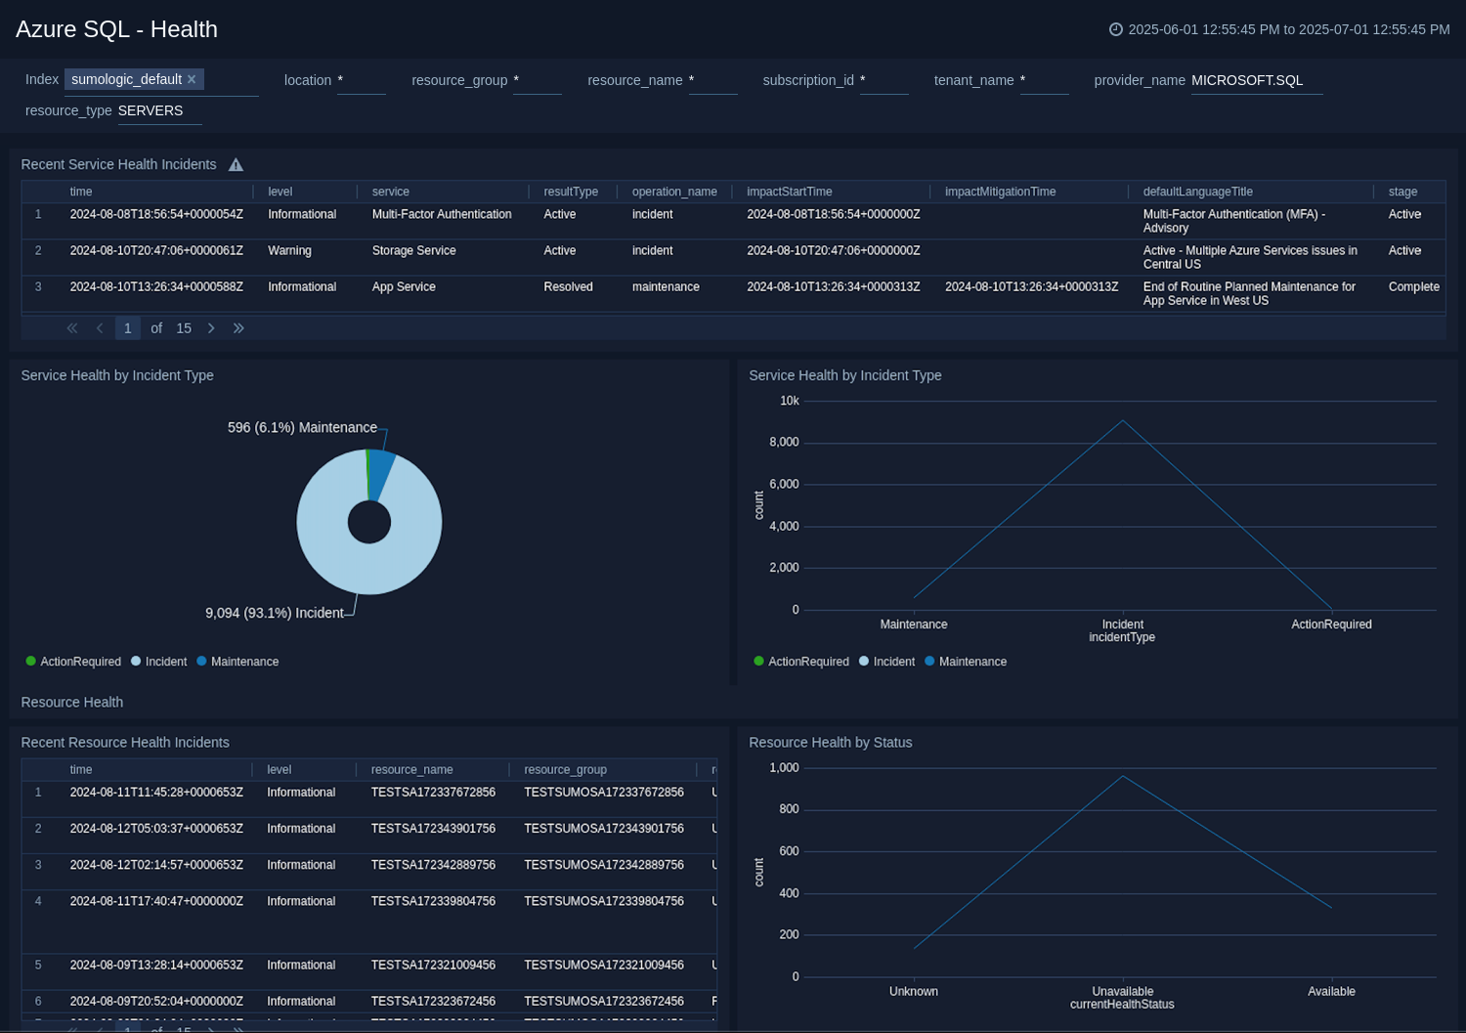Edit resource_type filter SERVERS
1466x1033 pixels.
[x=159, y=110]
